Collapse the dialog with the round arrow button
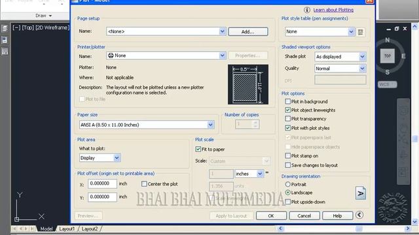The width and height of the screenshot is (419, 235). pyautogui.click(x=359, y=215)
